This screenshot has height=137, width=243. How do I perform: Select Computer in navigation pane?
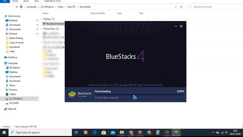[x=13, y=63]
